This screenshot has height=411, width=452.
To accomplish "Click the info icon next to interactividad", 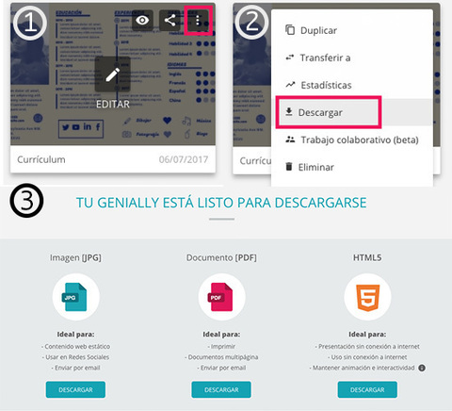I will point(422,368).
